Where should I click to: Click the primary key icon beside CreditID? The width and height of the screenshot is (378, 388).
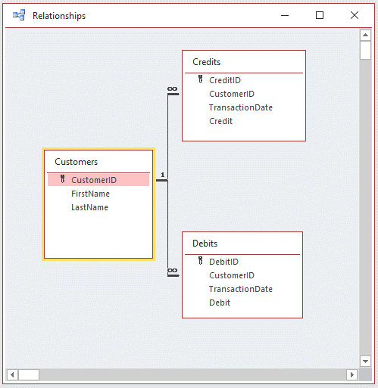point(200,79)
